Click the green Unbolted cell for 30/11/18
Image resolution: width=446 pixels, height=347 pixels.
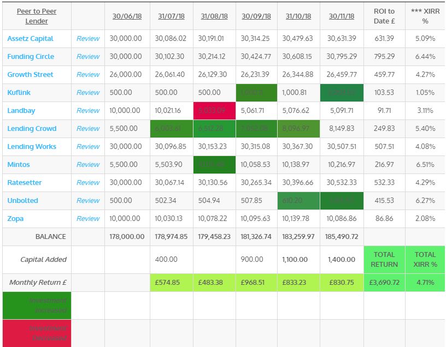click(342, 200)
